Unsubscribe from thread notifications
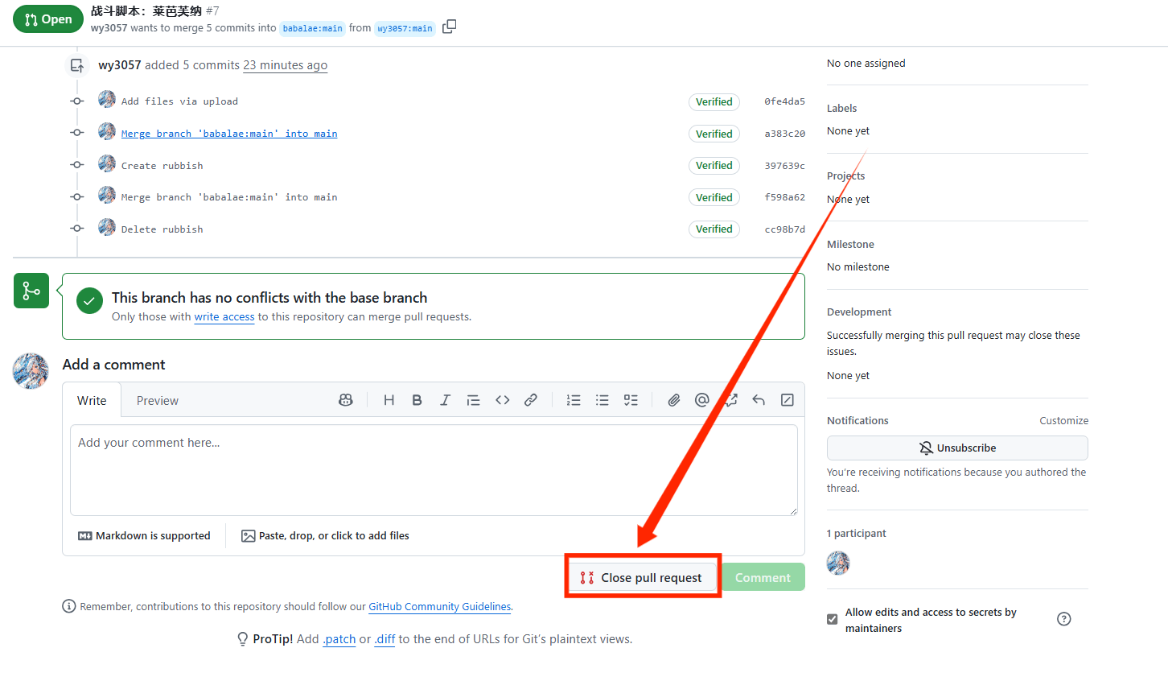Viewport: 1168px width, 677px height. [x=956, y=448]
